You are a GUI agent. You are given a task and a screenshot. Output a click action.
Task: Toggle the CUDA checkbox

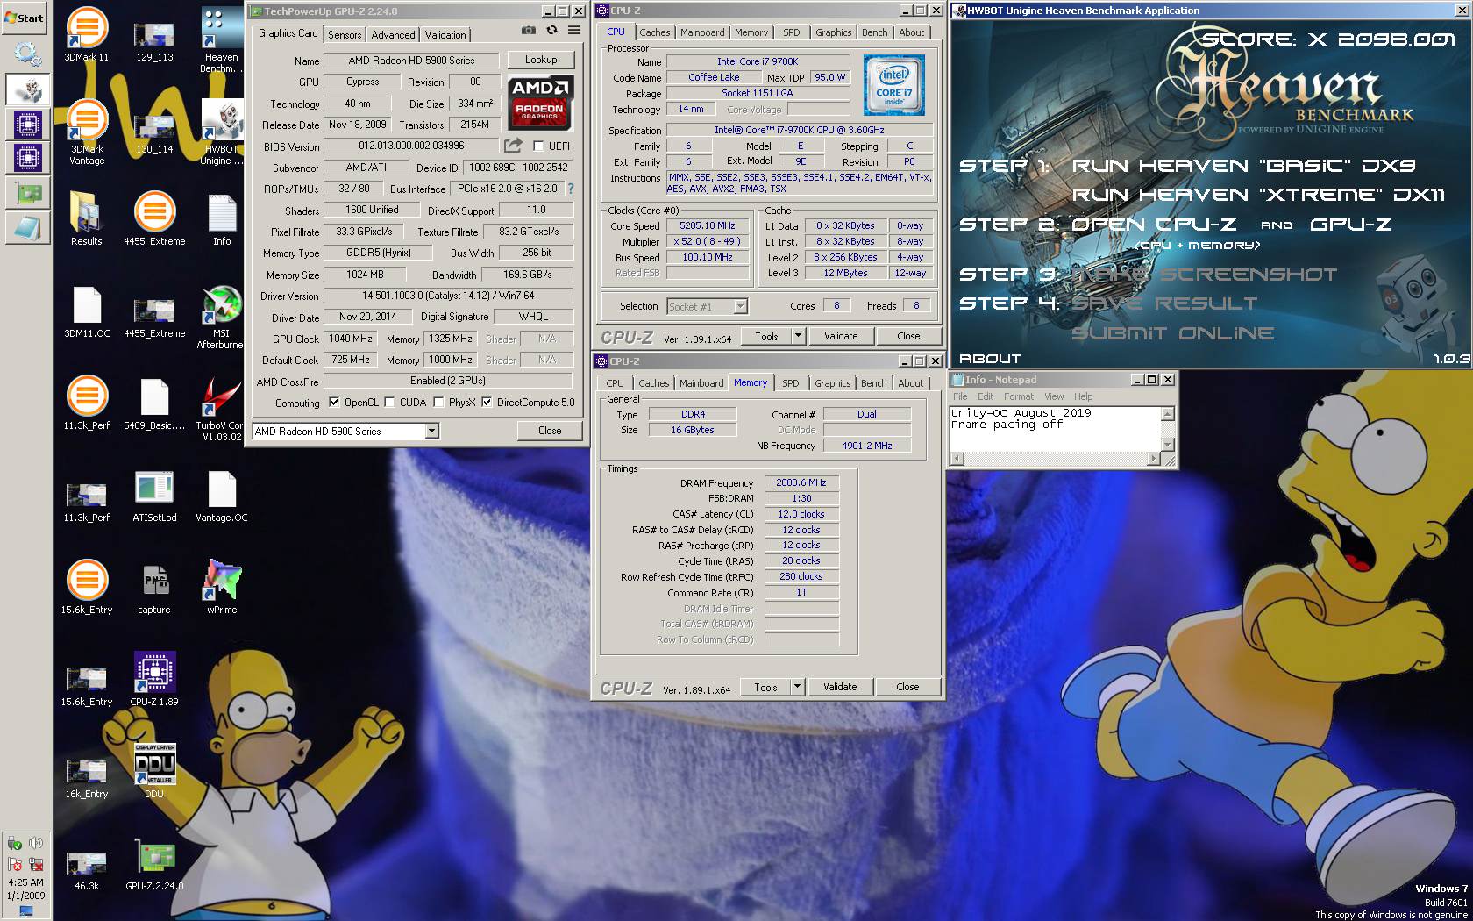[x=389, y=403]
